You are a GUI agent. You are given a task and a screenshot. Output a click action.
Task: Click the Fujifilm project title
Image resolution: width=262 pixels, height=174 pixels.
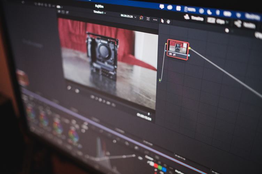pyautogui.click(x=99, y=6)
